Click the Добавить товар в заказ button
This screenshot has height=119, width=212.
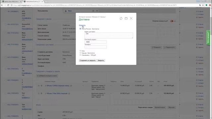point(47,76)
